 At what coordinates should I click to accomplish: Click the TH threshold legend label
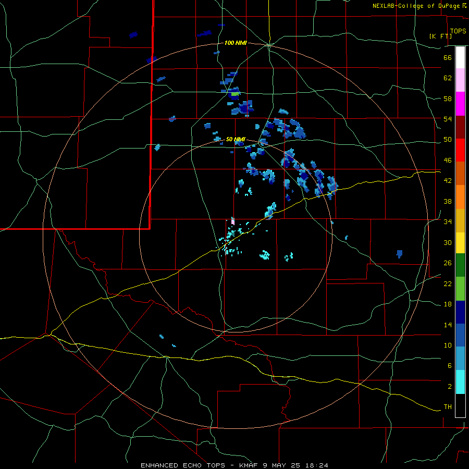448,407
